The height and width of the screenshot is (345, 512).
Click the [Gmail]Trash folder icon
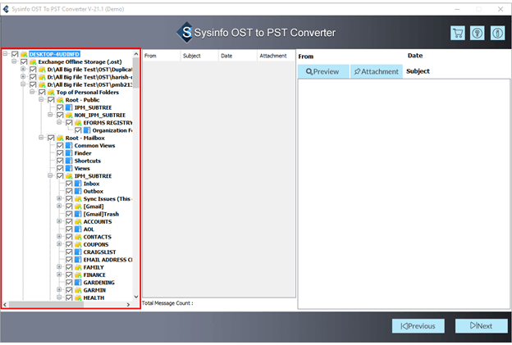[78, 214]
